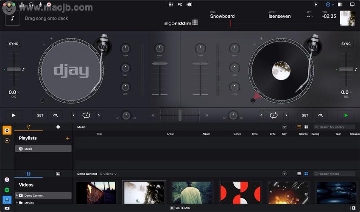Sort by the Artist column header
Image resolution: width=360 pixels, height=212 pixels.
point(170,134)
